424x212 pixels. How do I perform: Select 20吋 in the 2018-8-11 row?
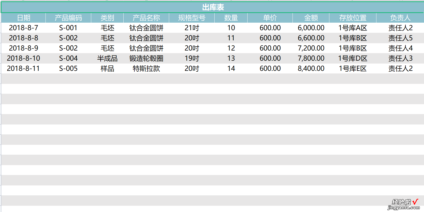coord(192,68)
